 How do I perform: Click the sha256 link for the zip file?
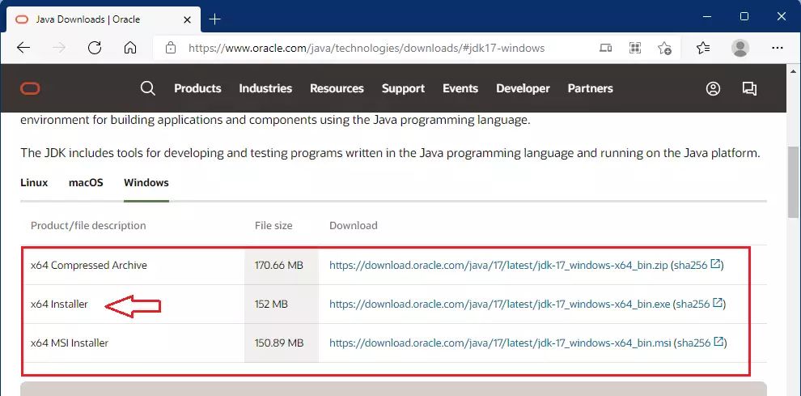click(690, 266)
